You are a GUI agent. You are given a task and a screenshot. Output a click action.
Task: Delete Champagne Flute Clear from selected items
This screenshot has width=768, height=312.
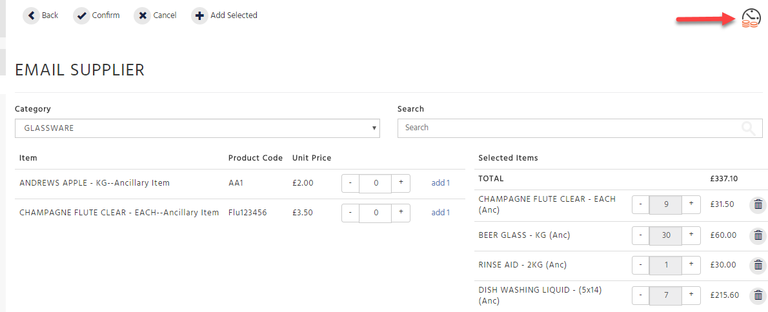coord(758,204)
